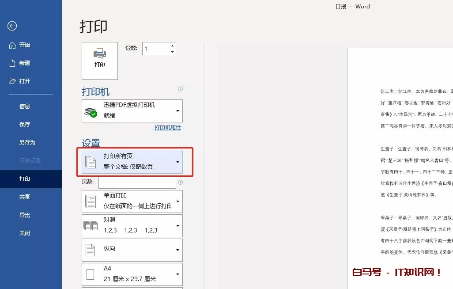Screen dimensions: 453x289
Task: Click the info icon beside 页数 field
Action: click(180, 182)
